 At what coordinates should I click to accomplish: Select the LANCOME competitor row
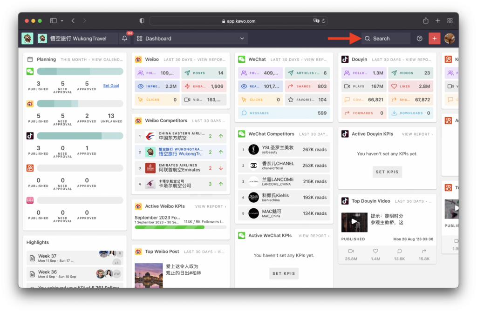pyautogui.click(x=284, y=181)
